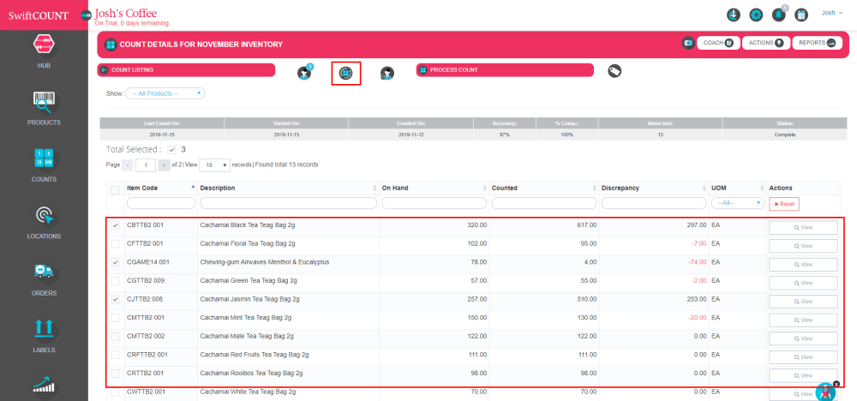Open the Hub sidebar icon
The image size is (857, 401).
(45, 44)
